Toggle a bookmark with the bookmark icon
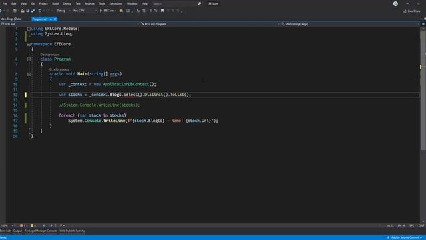 (162, 11)
